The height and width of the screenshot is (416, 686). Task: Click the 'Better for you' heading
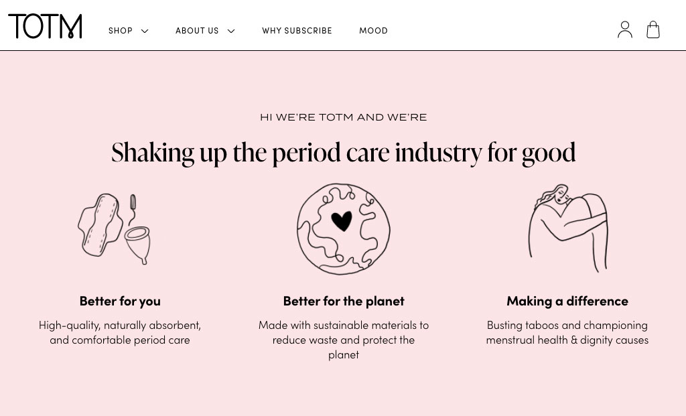tap(120, 301)
